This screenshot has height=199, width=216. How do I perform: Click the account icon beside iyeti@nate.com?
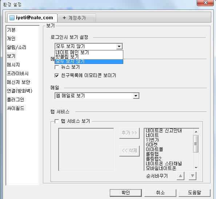(12, 18)
